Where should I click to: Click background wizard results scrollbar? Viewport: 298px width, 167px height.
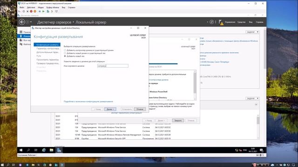(195, 85)
